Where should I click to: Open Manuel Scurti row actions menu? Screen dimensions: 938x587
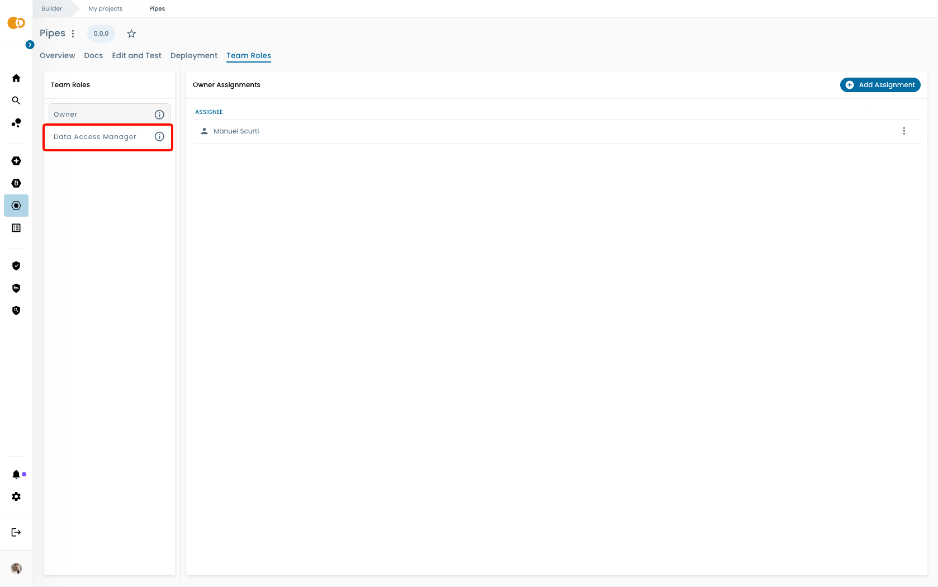pyautogui.click(x=904, y=131)
